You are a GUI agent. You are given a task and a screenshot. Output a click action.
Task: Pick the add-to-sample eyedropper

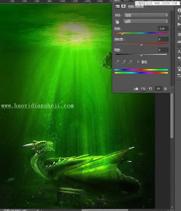point(123,62)
